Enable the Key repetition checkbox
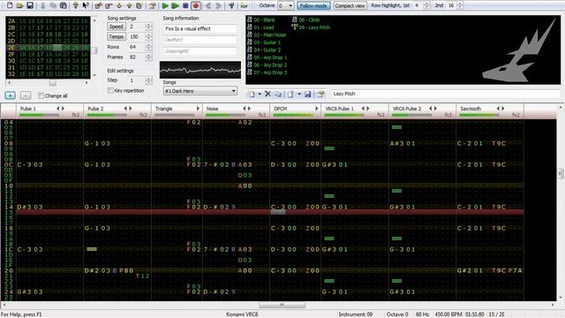565x318 pixels. pos(110,90)
